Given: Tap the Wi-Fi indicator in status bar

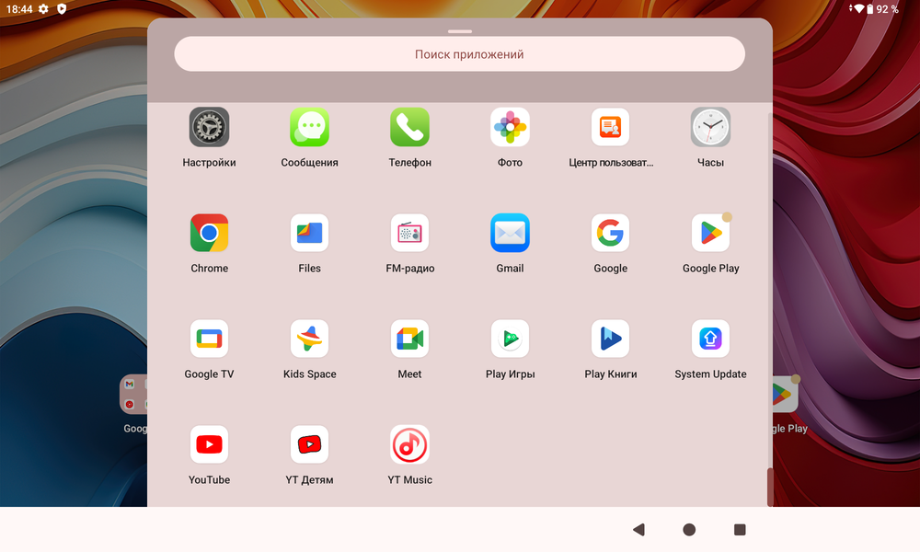Looking at the screenshot, I should pyautogui.click(x=857, y=9).
